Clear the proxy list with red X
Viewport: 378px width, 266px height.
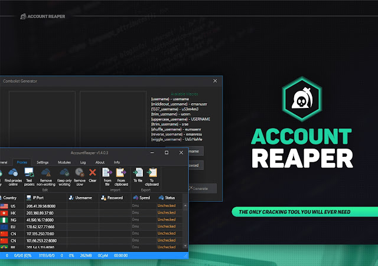point(92,172)
